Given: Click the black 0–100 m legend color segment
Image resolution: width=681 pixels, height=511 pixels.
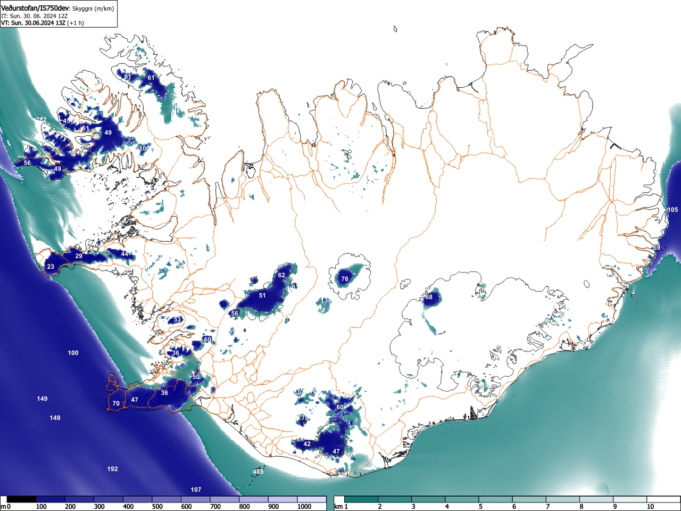Looking at the screenshot, I should [x=22, y=500].
